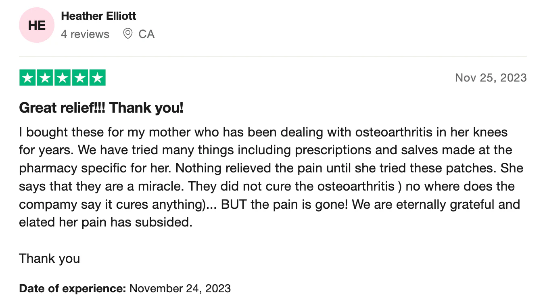Click the word miracle in the review
The width and height of the screenshot is (543, 302).
point(161,187)
